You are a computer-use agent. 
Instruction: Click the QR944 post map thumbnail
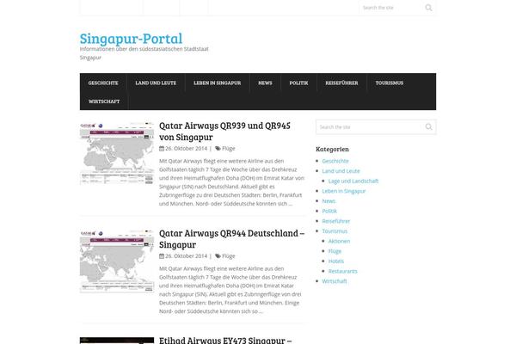pyautogui.click(x=117, y=261)
